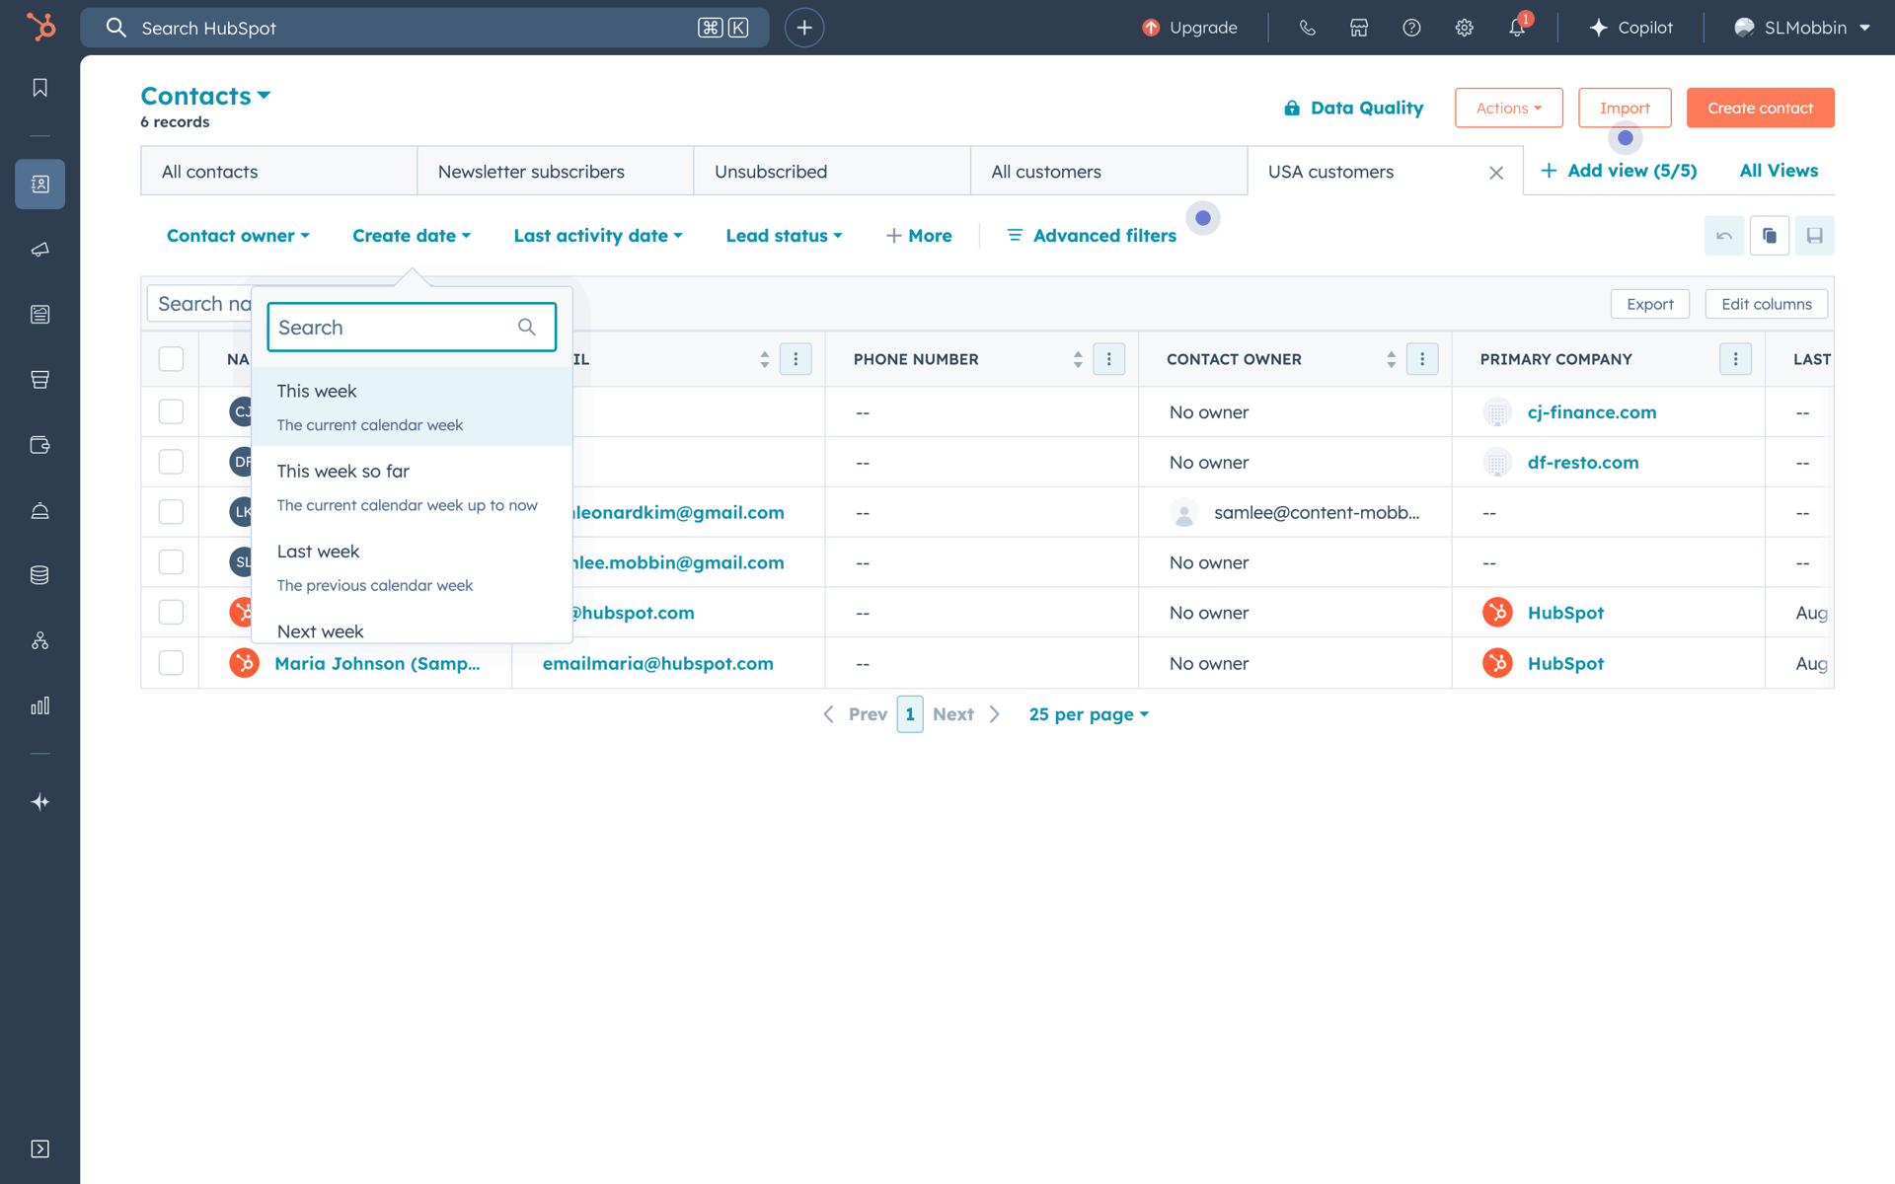The image size is (1895, 1184).
Task: Select the df-resto.com row checkbox
Action: pyautogui.click(x=171, y=462)
